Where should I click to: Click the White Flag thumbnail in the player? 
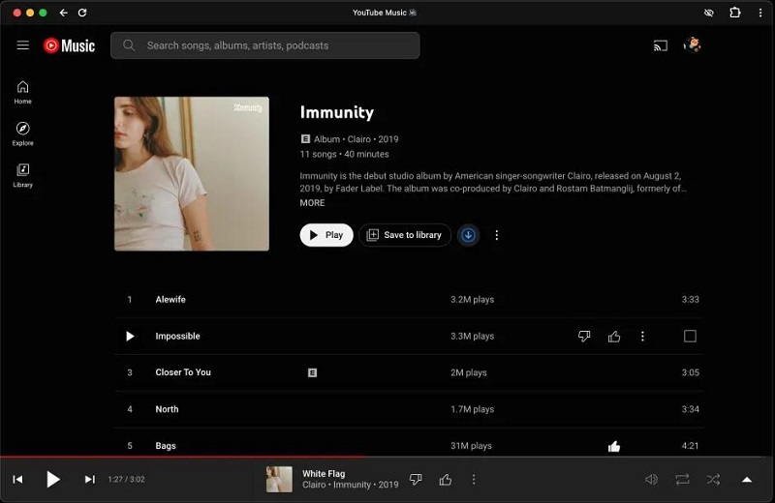click(279, 480)
